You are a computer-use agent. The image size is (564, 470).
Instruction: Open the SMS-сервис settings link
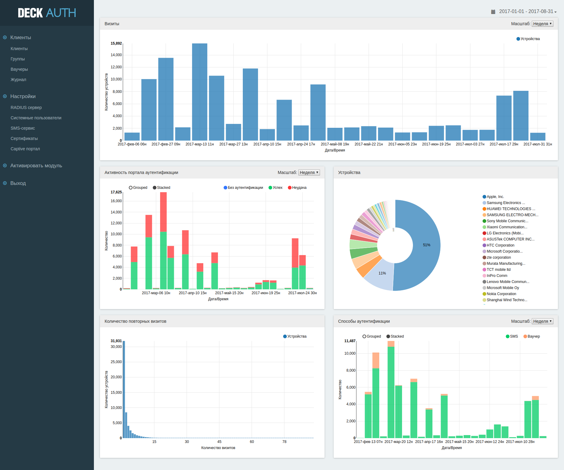[23, 128]
